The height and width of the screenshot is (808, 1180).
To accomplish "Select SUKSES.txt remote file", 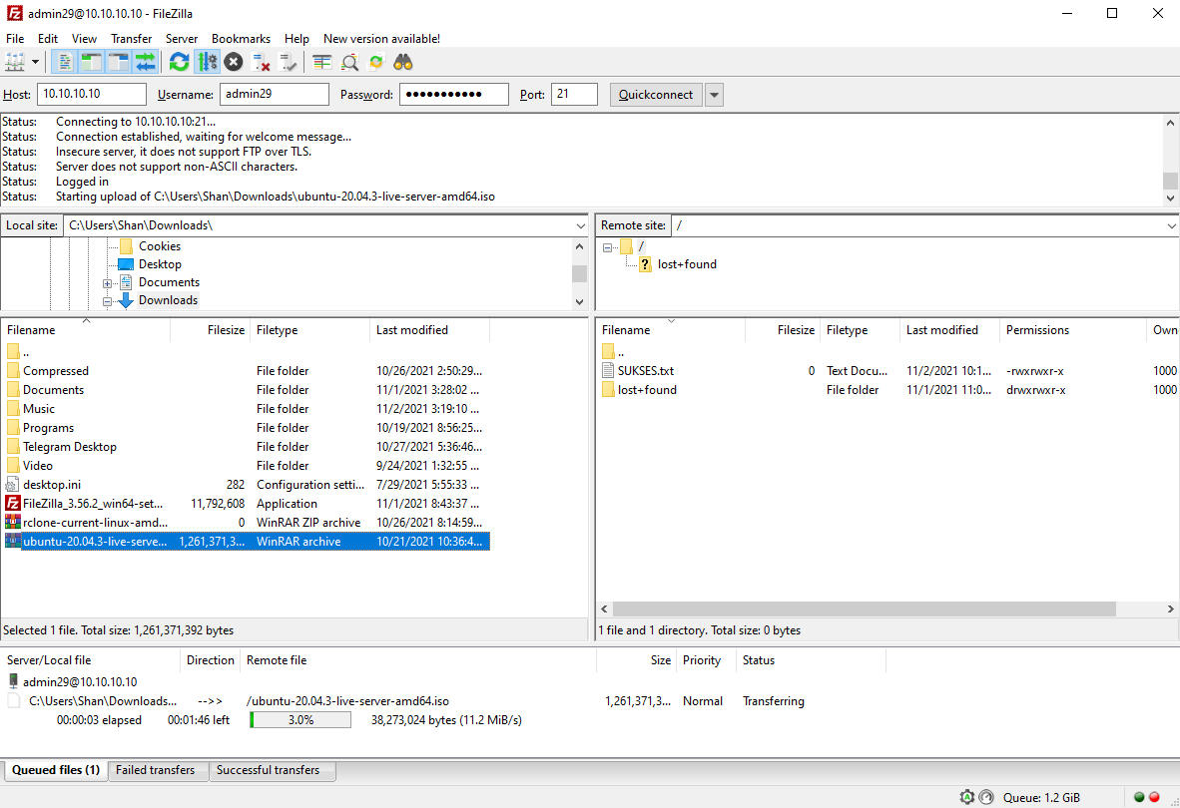I will [646, 370].
